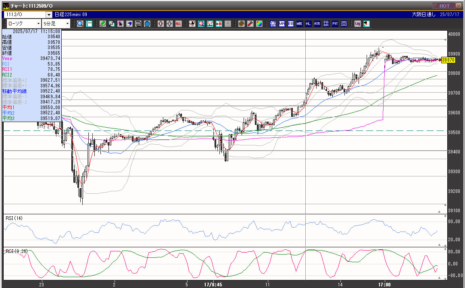
Task: Click the 平均2 row in data panel
Action: (x=31, y=113)
